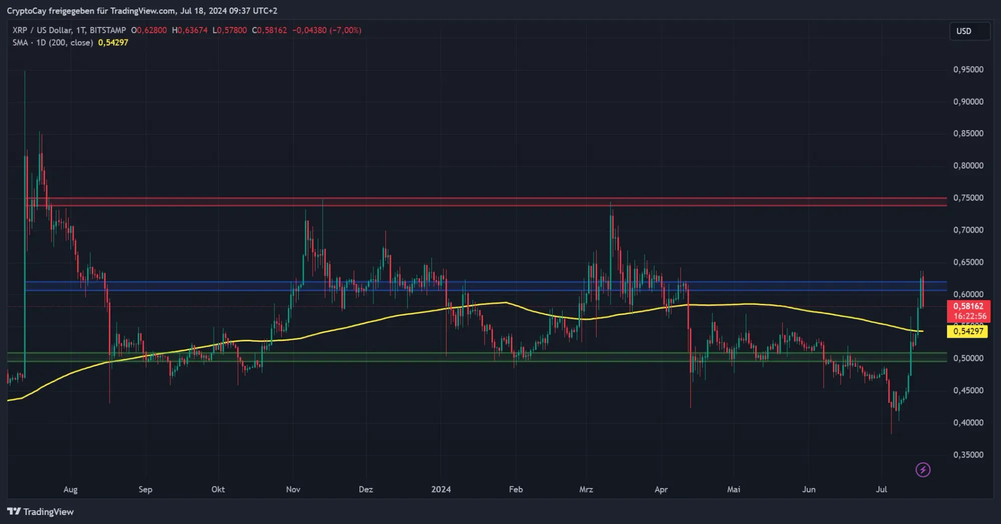Image resolution: width=1001 pixels, height=524 pixels.
Task: Click the 0,95000 price axis label
Action: point(968,70)
